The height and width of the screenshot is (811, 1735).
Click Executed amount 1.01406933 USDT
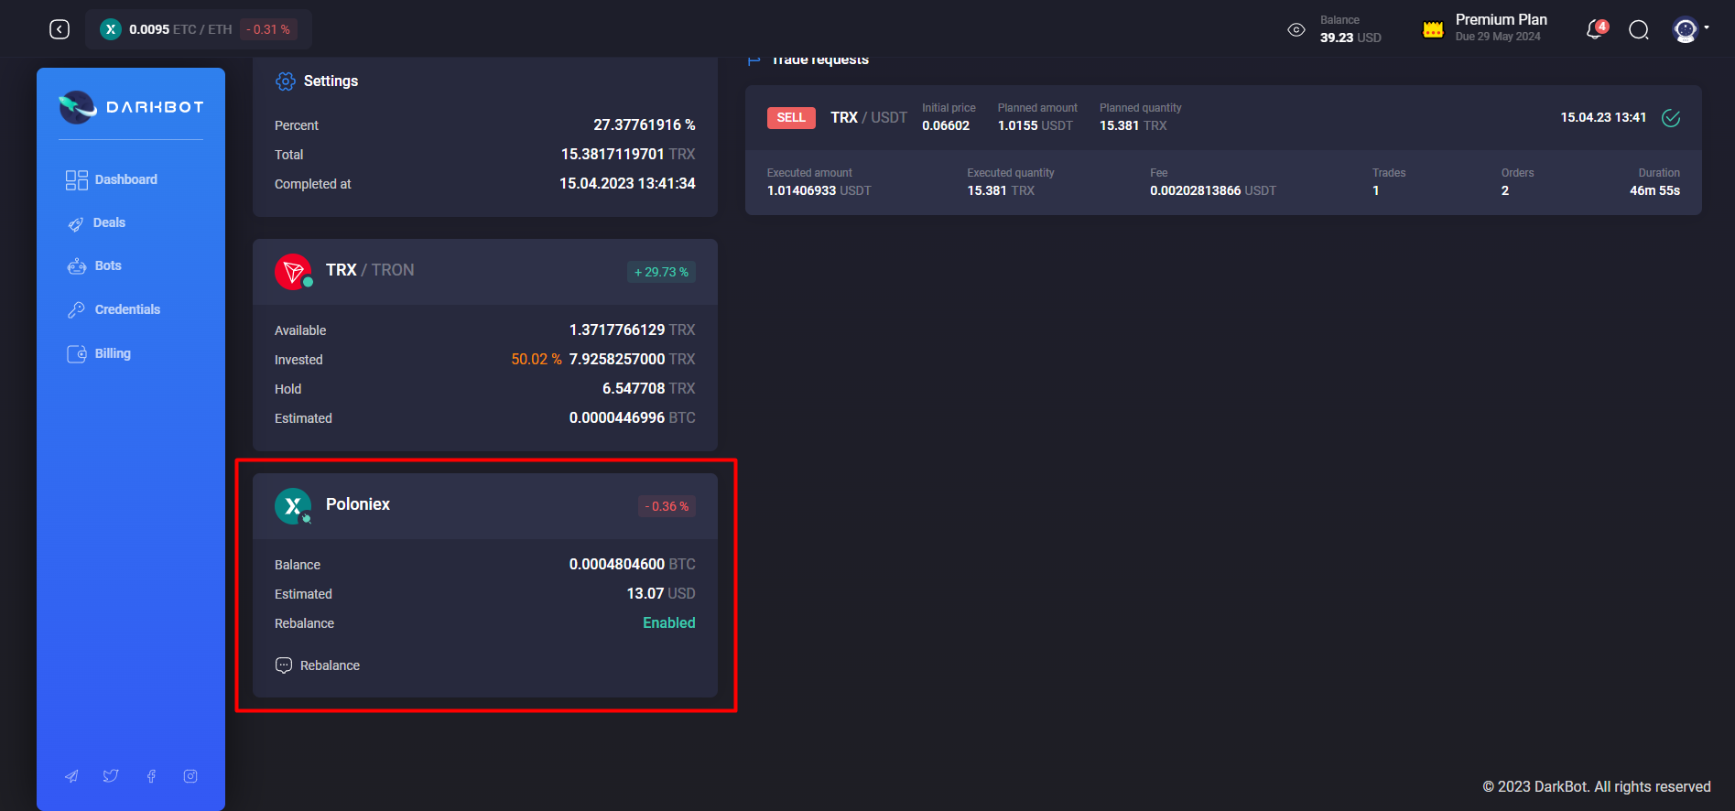point(819,190)
